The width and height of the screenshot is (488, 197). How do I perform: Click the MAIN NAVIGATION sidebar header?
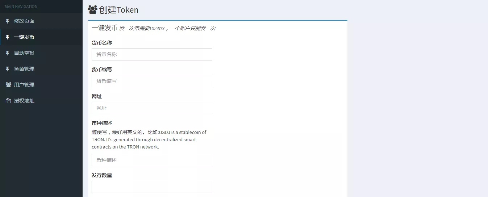coord(21,7)
